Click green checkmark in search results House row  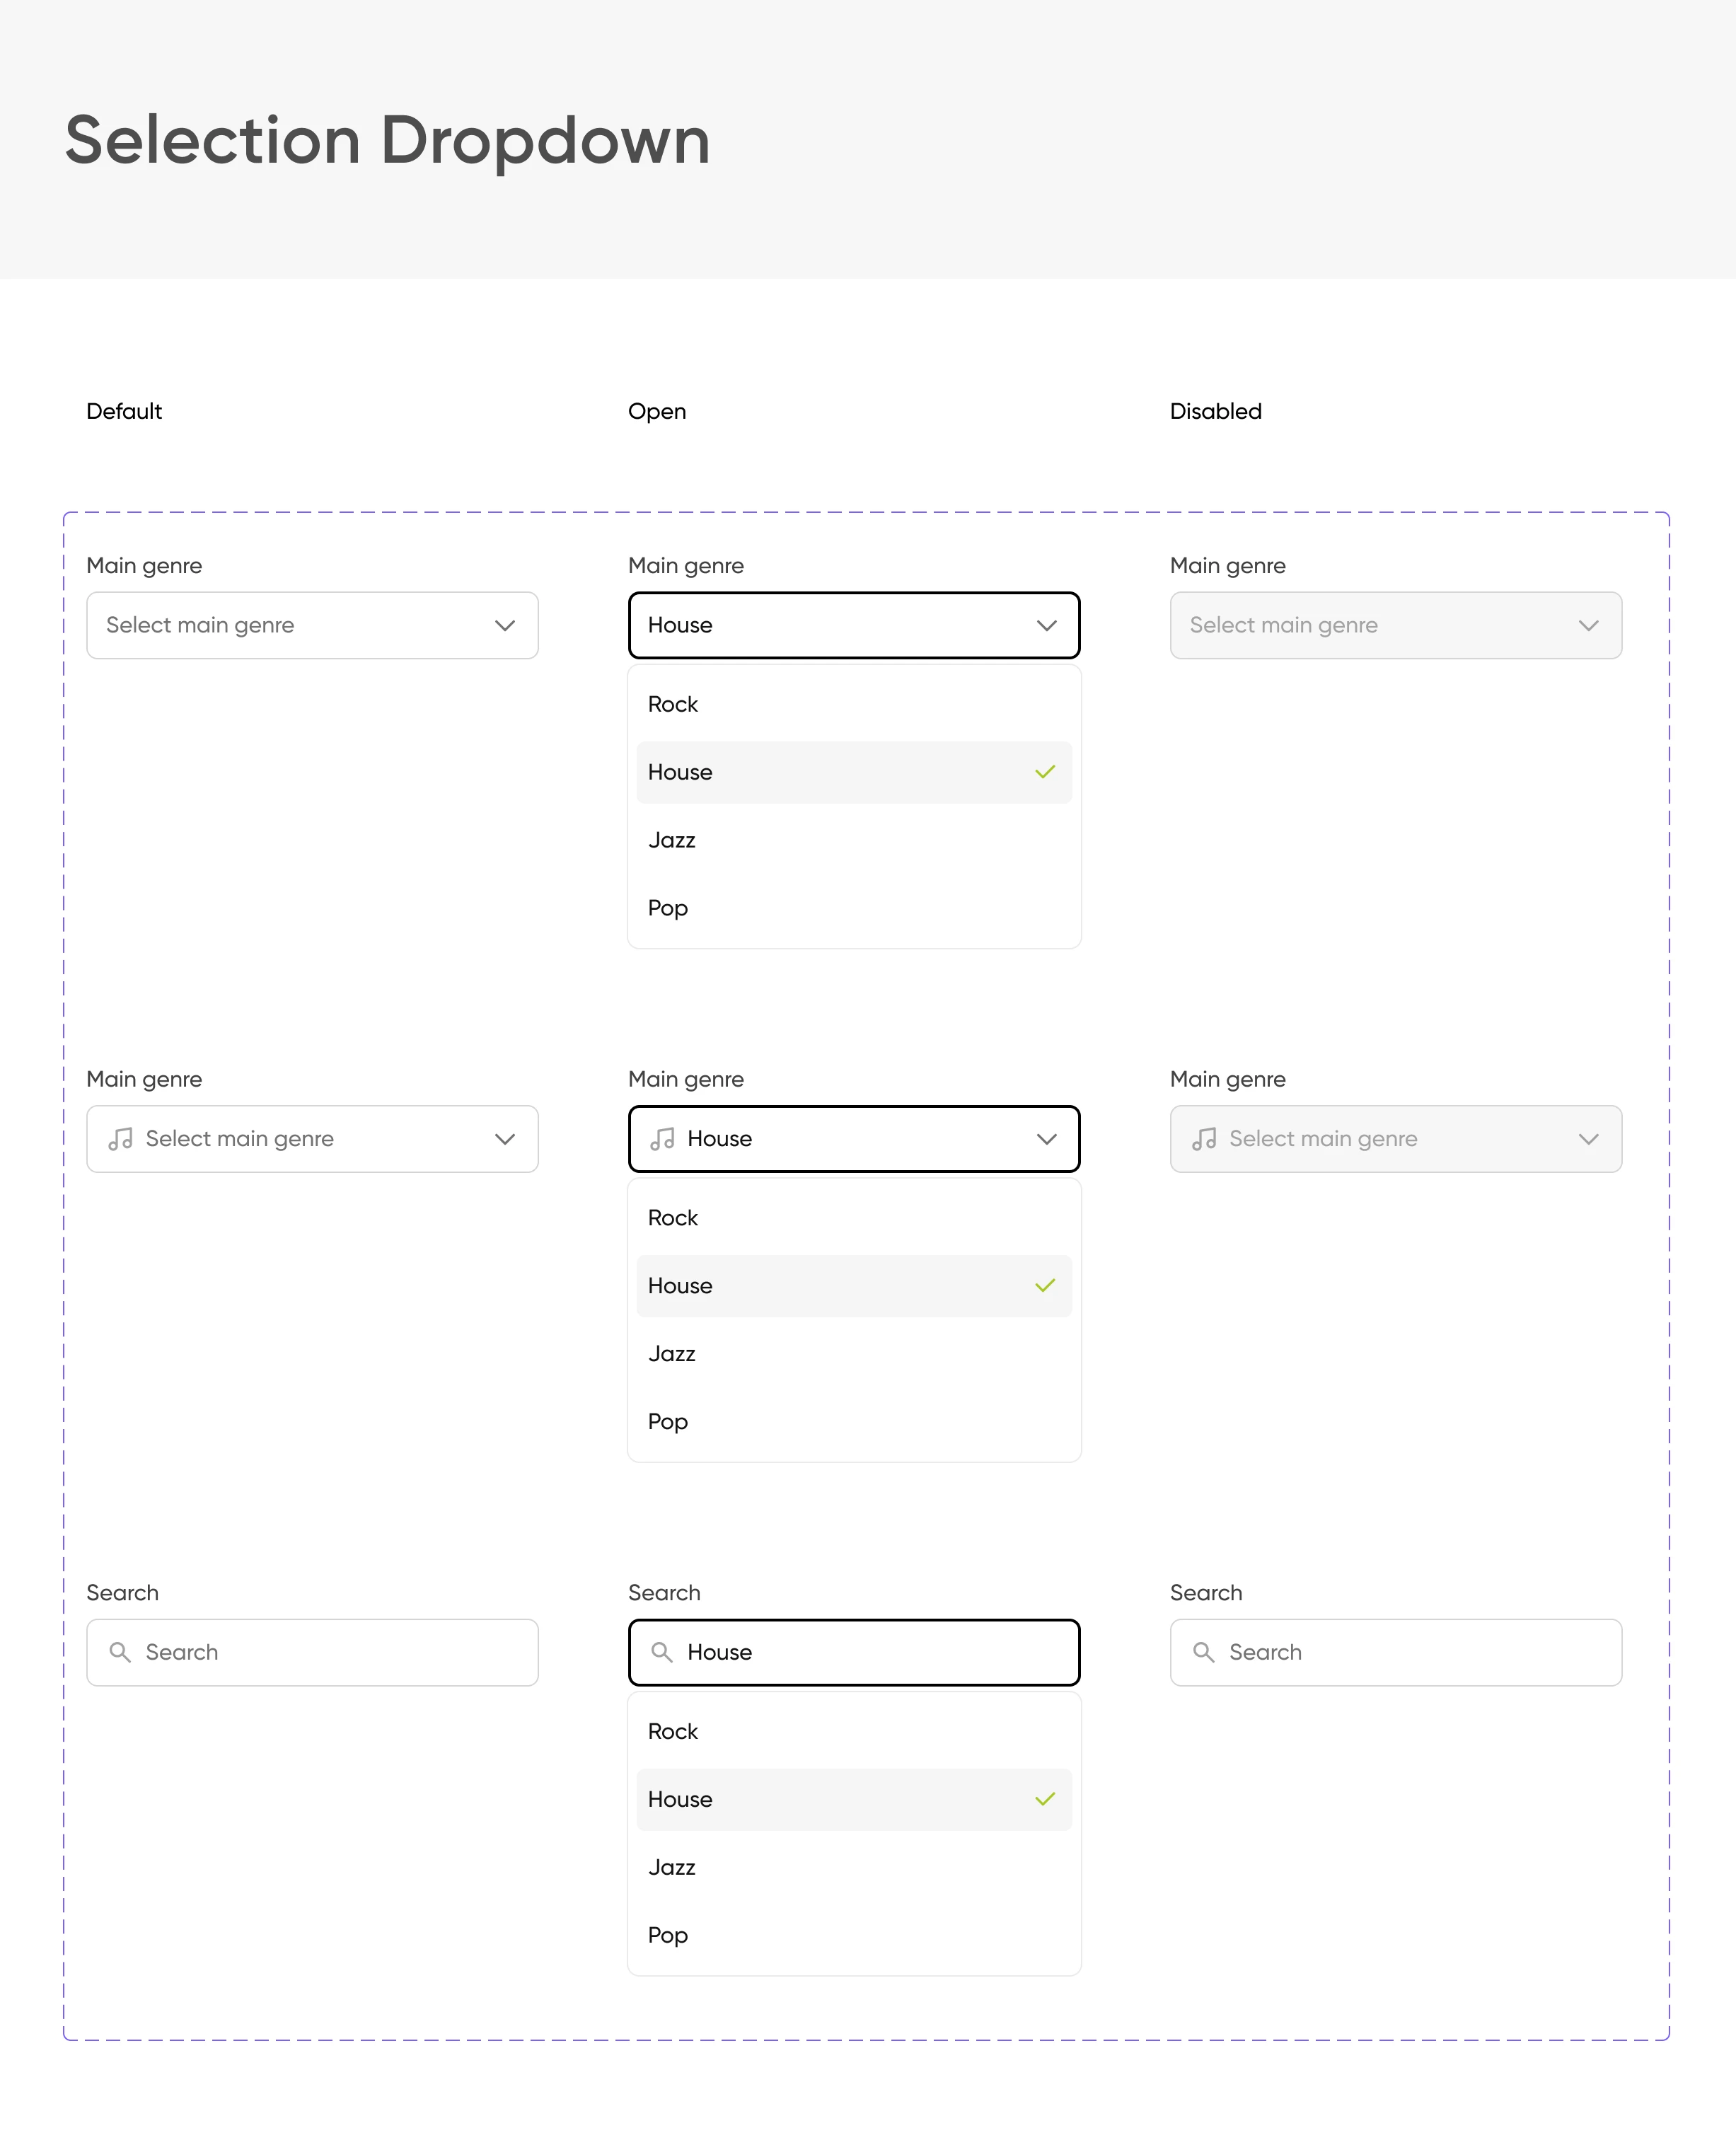pos(1045,1799)
